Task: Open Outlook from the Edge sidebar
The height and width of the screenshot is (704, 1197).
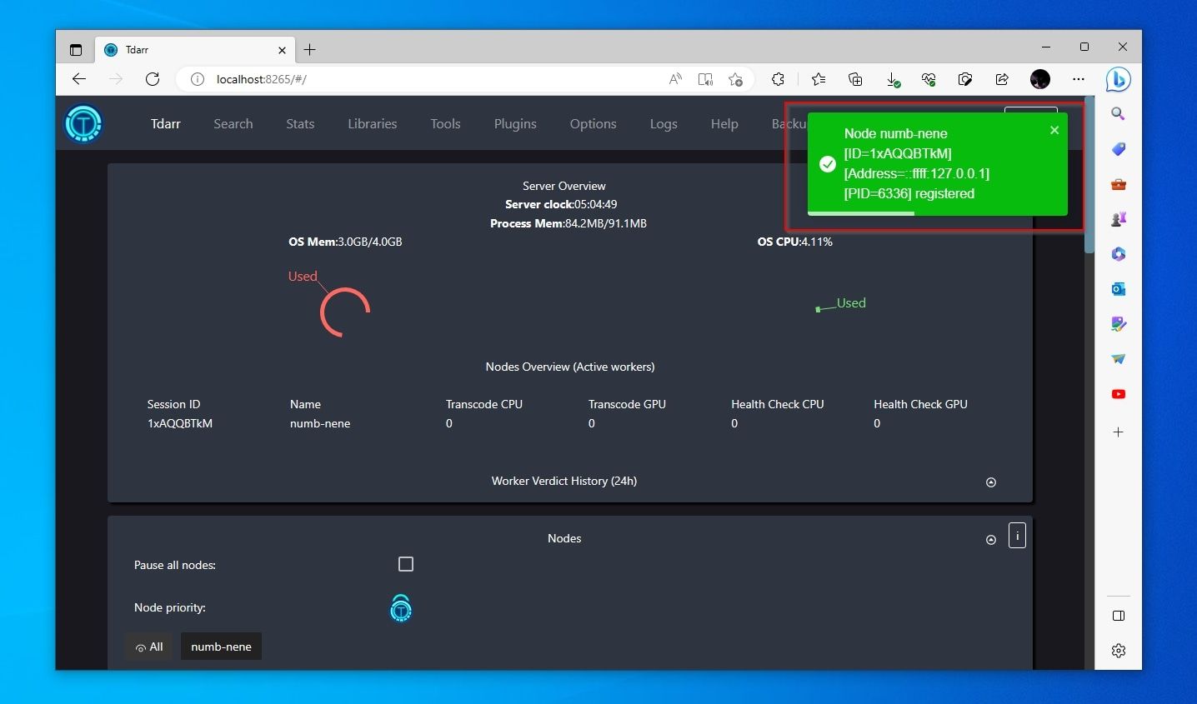Action: click(x=1118, y=288)
